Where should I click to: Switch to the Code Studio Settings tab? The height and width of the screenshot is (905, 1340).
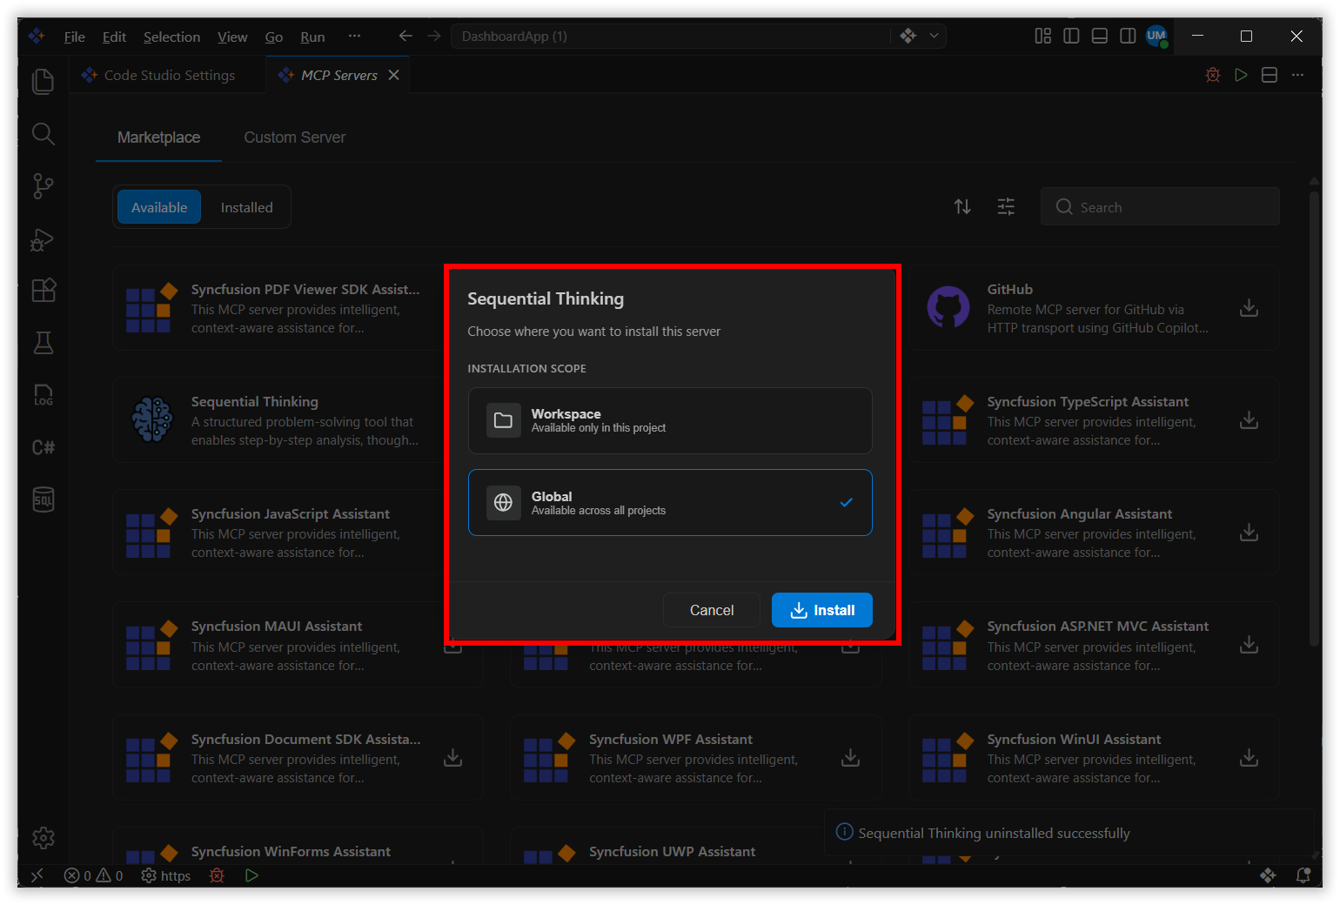pos(168,75)
